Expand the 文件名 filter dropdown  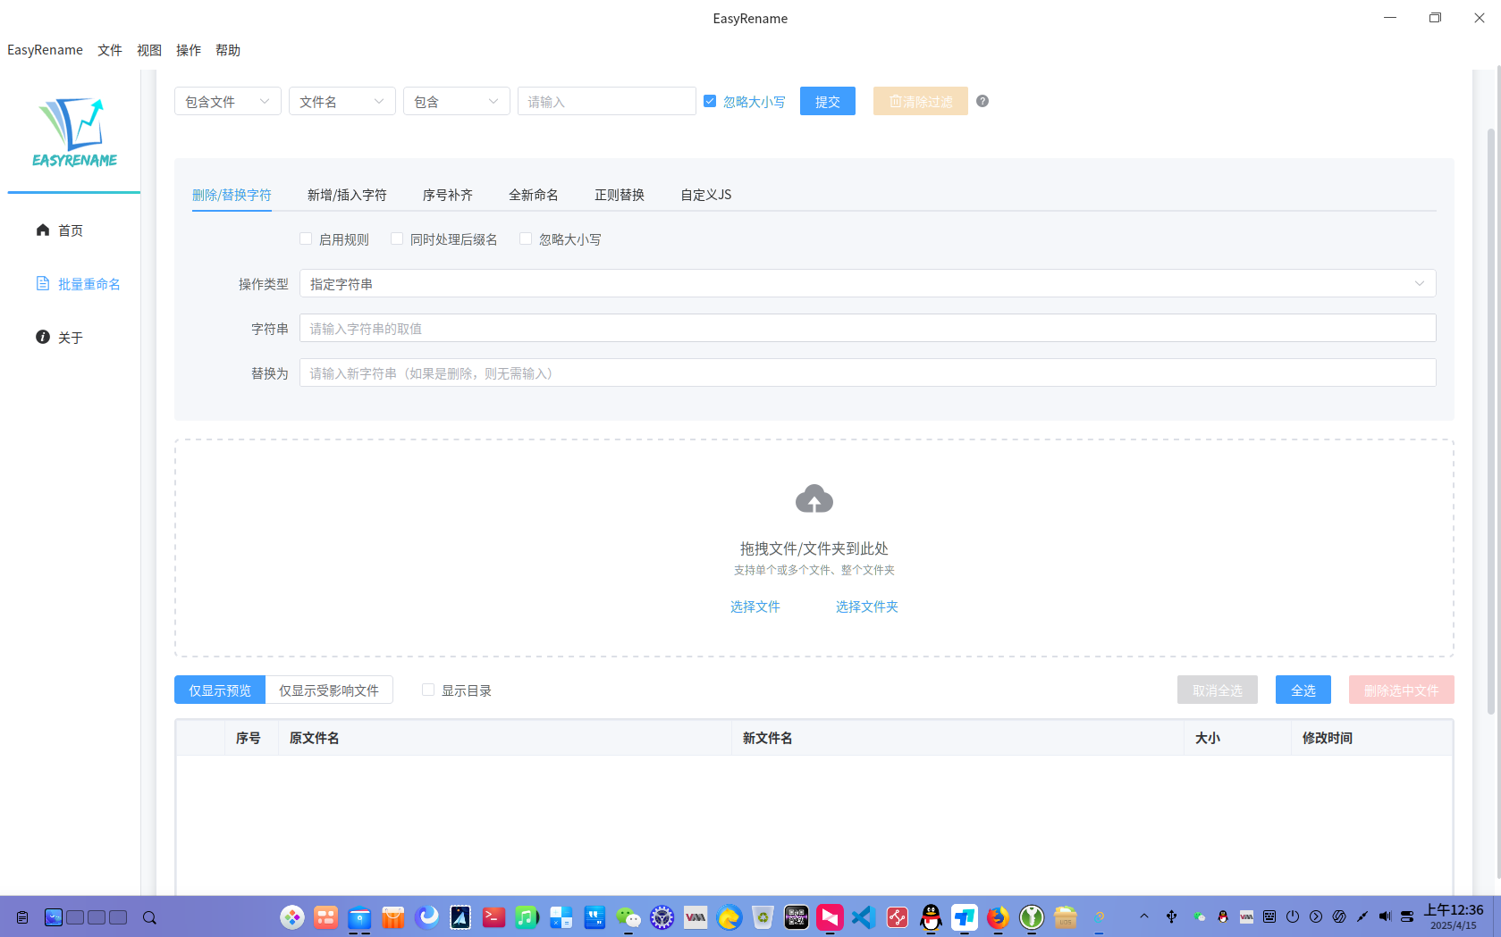point(342,101)
